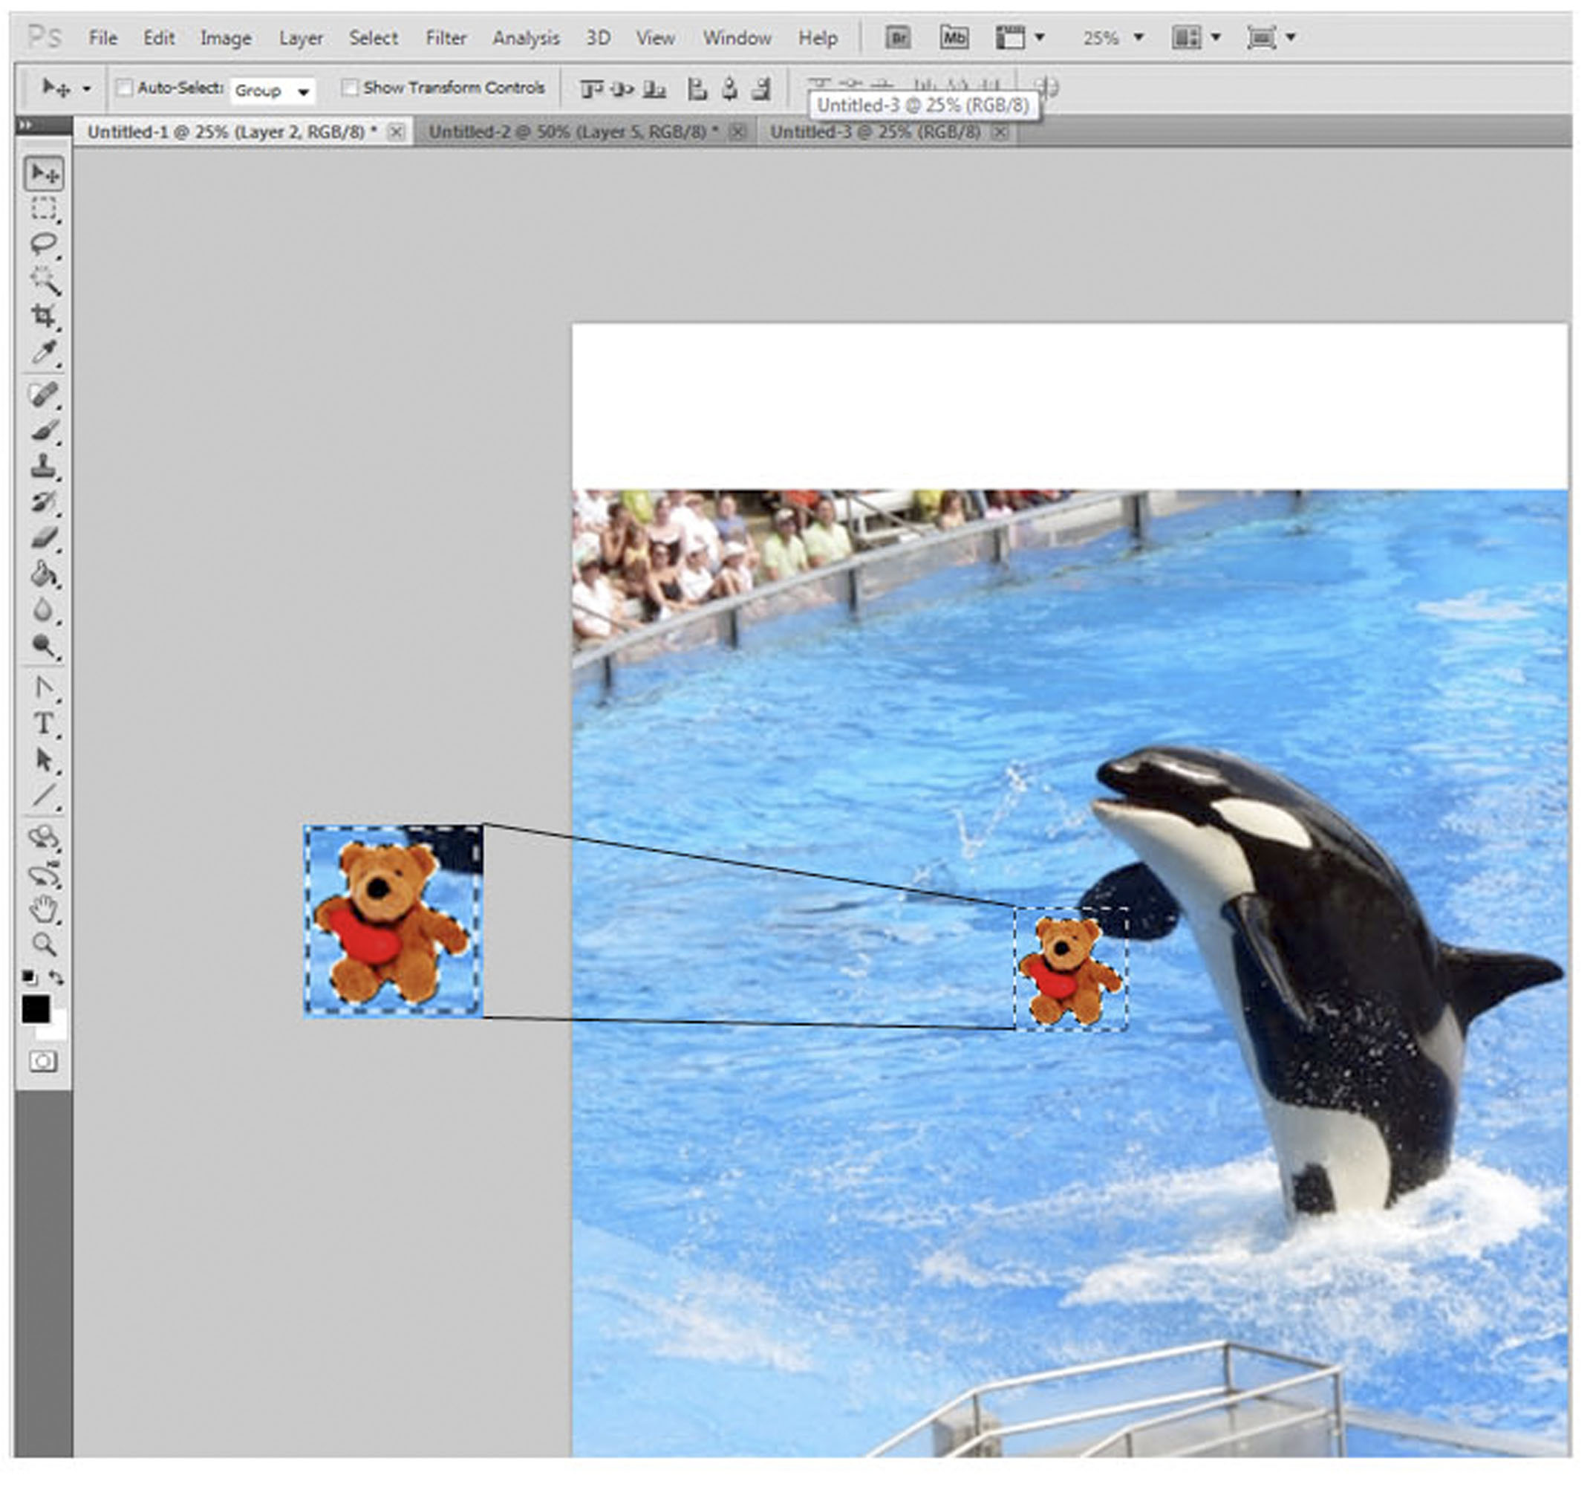
Task: Select the 3D Rotate tool
Action: (x=44, y=838)
